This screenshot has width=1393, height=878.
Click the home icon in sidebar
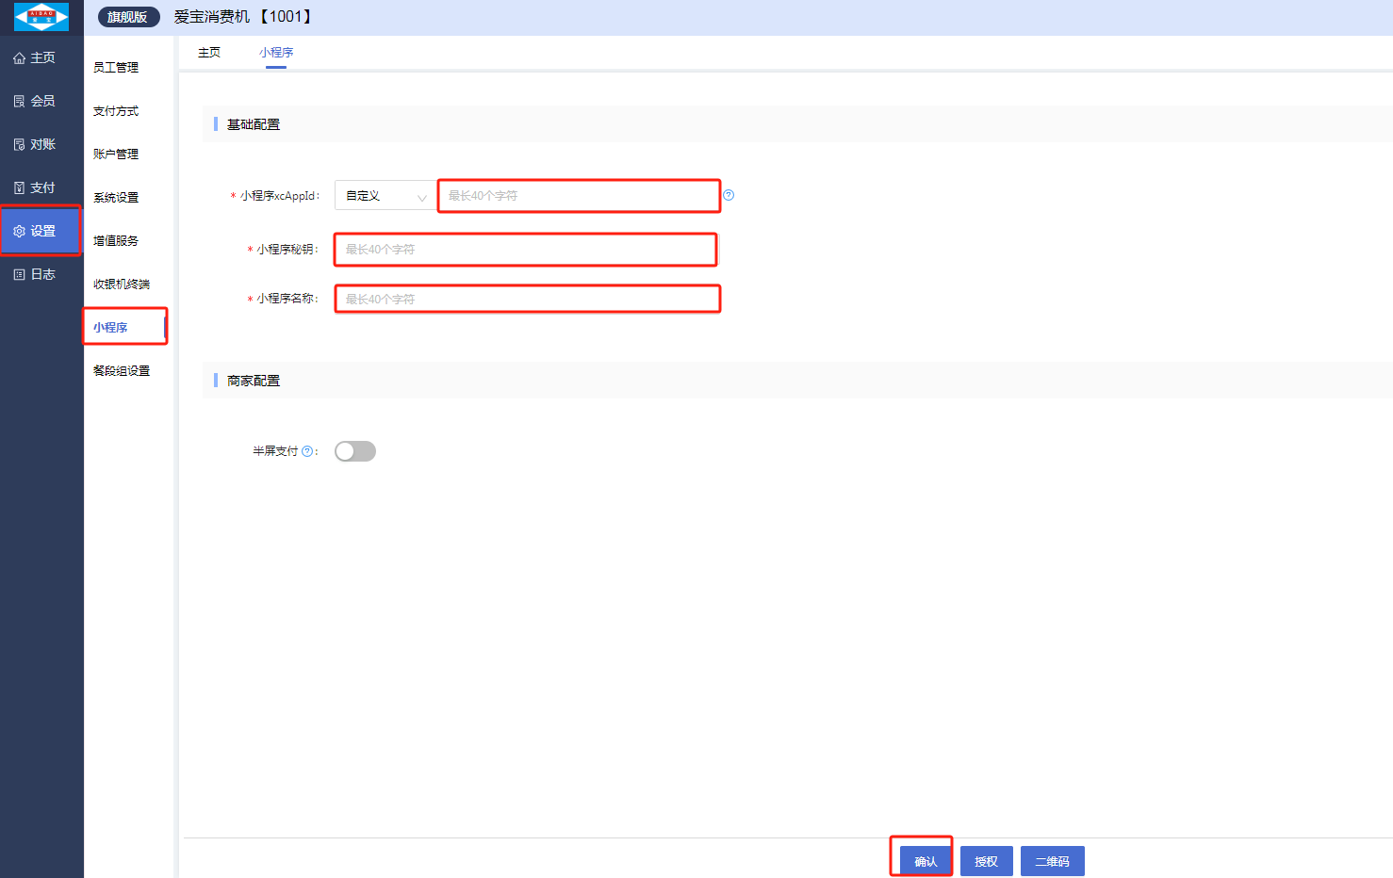[x=19, y=58]
